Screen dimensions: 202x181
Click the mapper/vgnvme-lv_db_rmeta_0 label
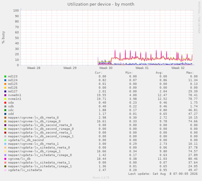click(x=33, y=118)
